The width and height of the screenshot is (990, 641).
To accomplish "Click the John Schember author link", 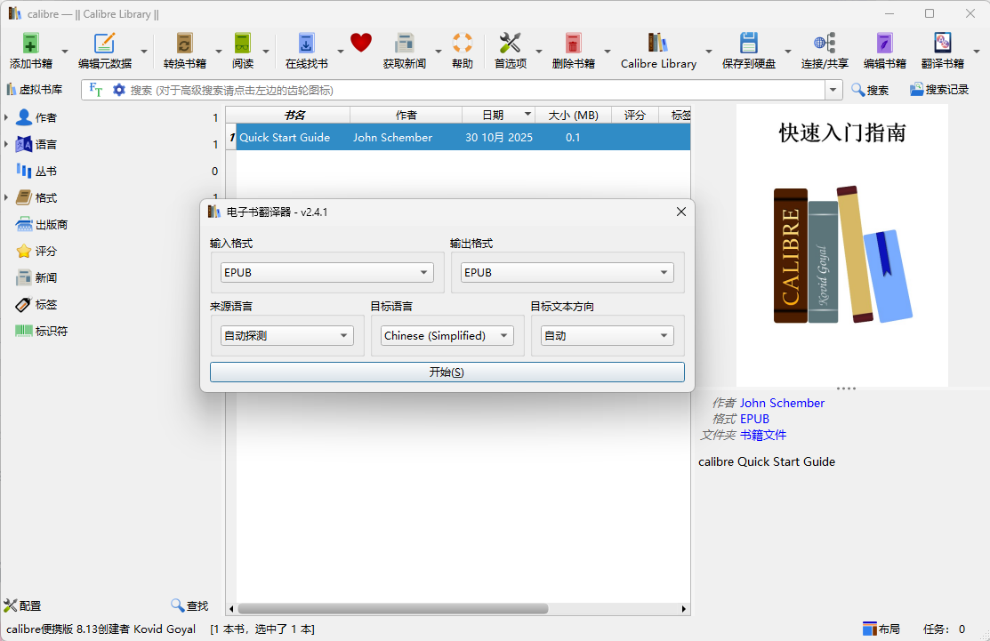I will (x=782, y=403).
